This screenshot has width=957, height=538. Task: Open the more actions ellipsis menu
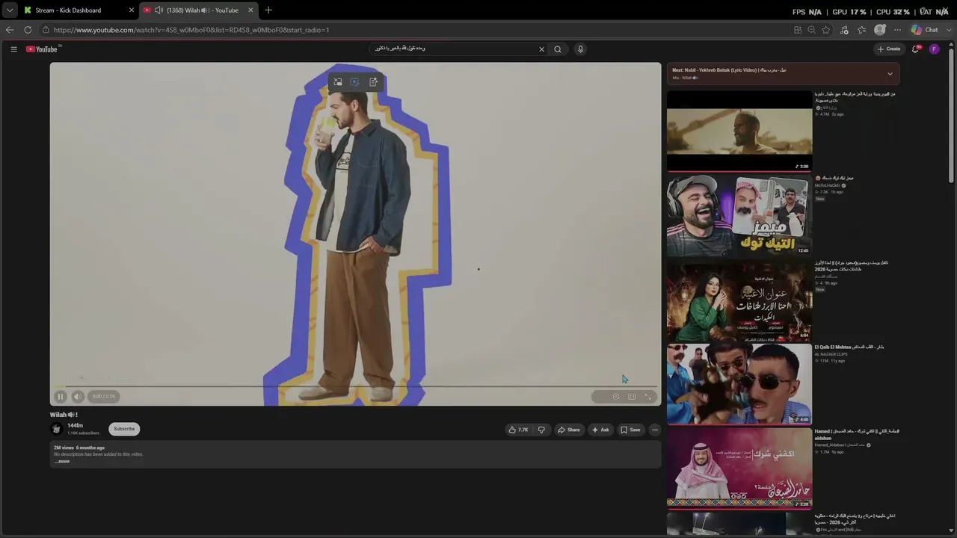point(654,430)
